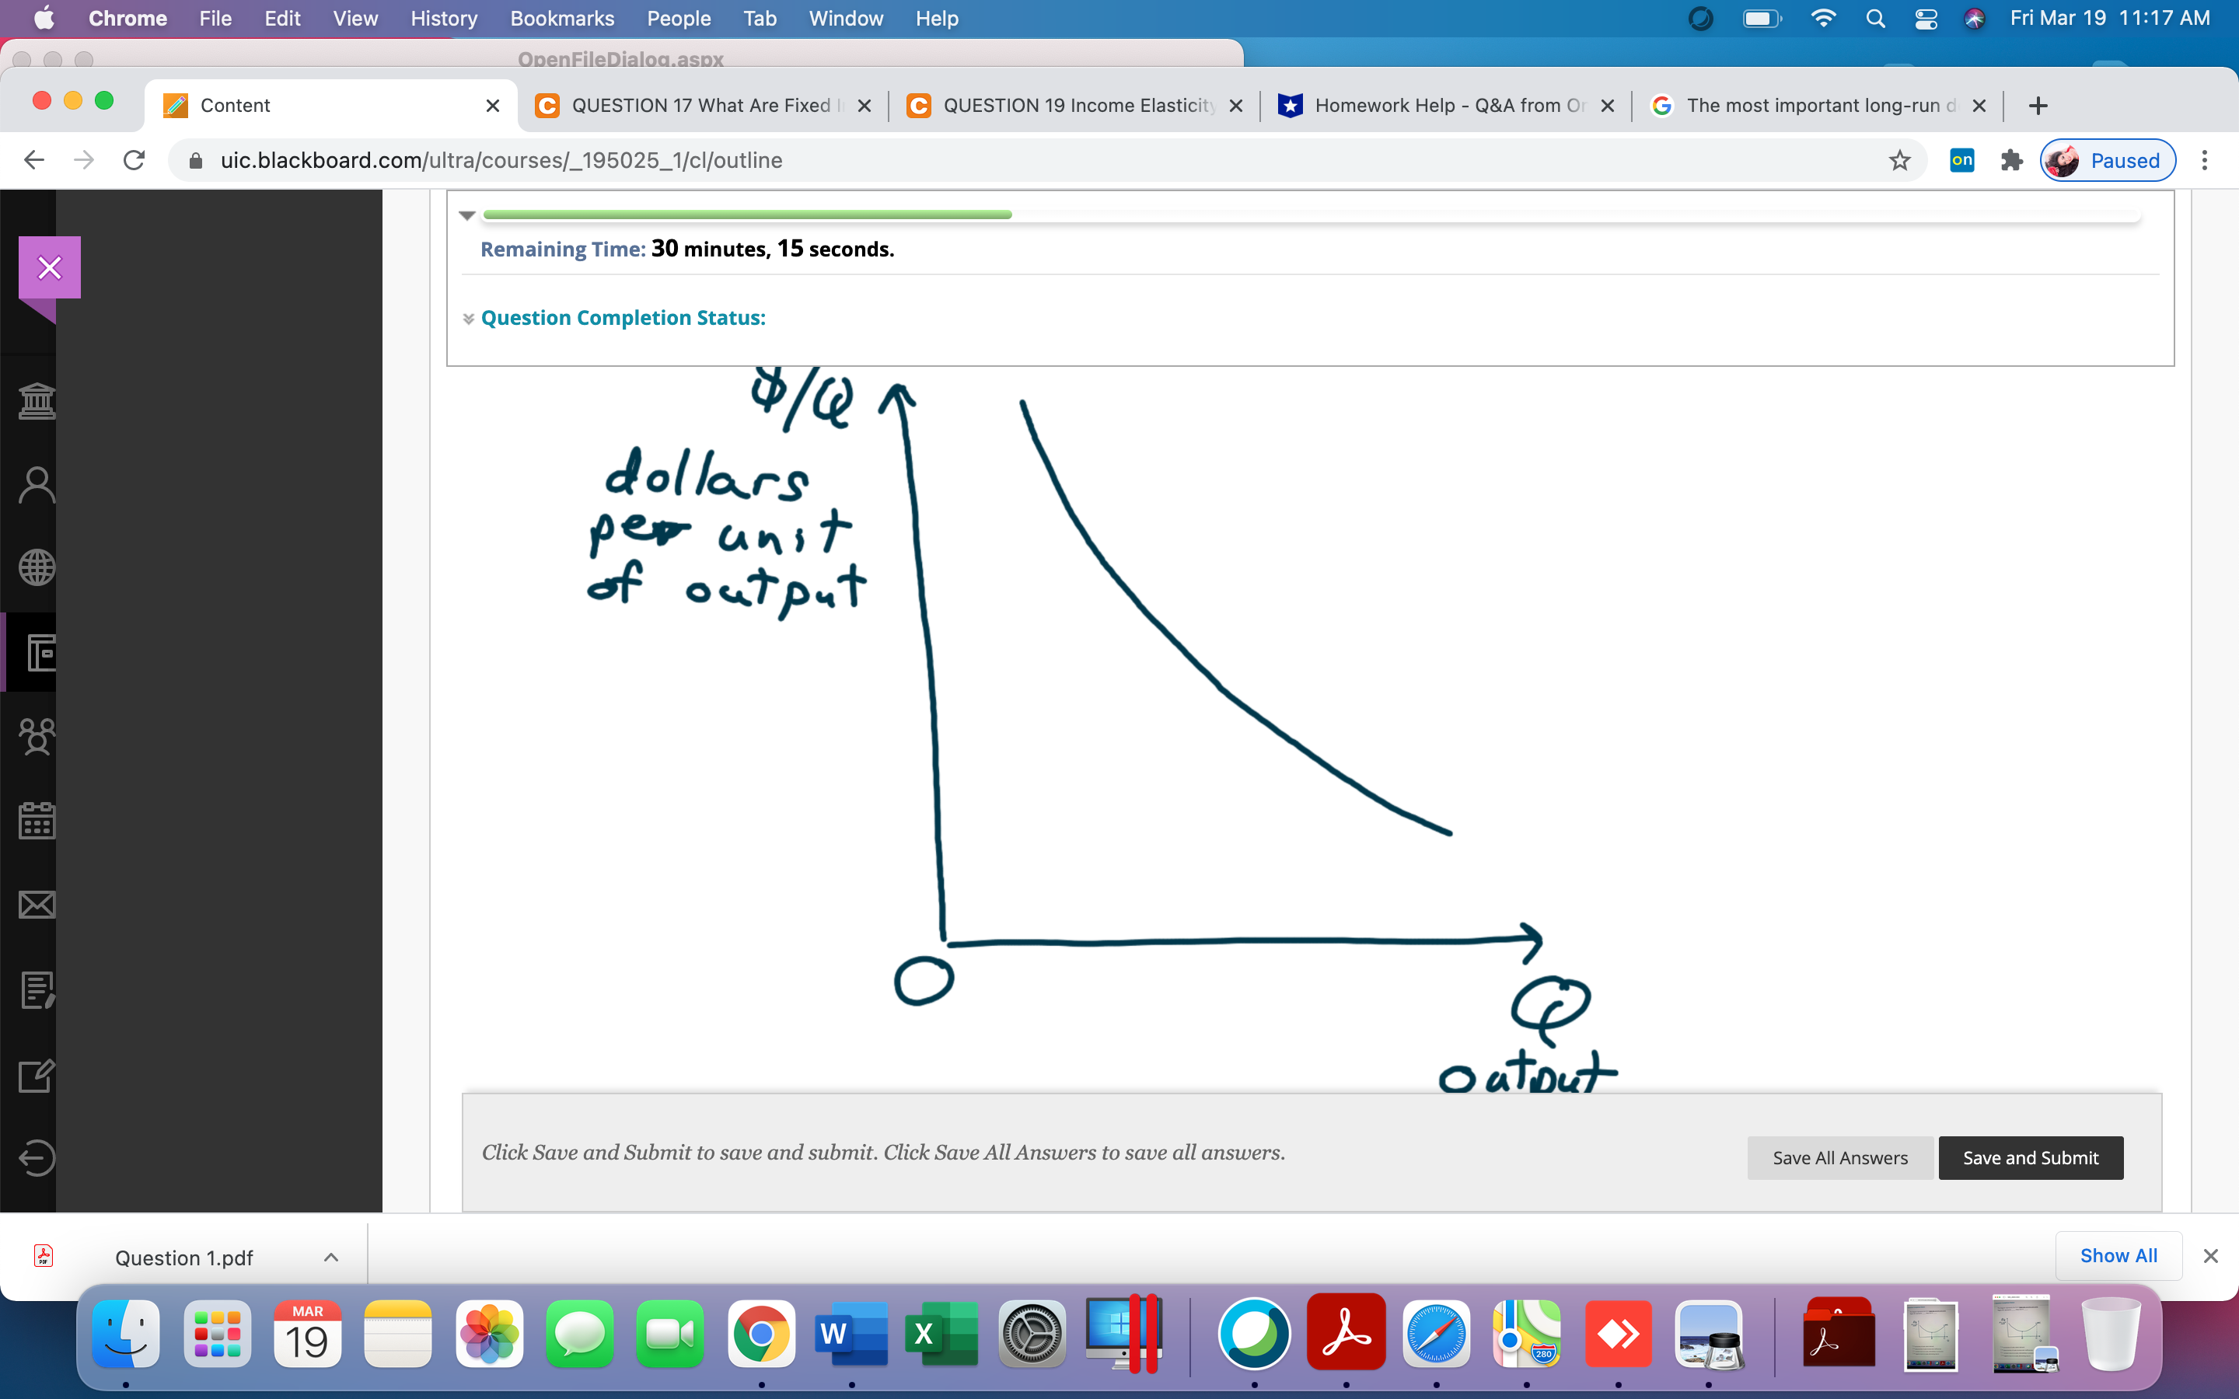Collapse the Remaining Time section arrow
Image resolution: width=2239 pixels, height=1399 pixels.
[x=469, y=215]
